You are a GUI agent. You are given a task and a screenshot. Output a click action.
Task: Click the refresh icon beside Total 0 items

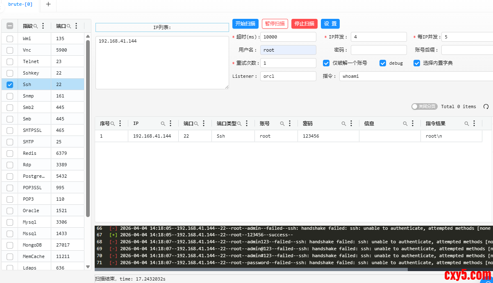click(486, 106)
